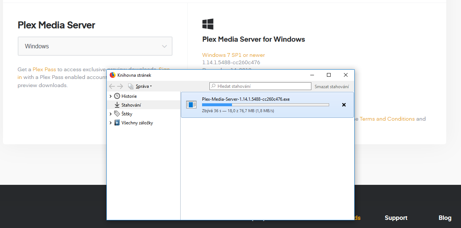Click the Windows 7 SP1 or newer link

tap(233, 55)
